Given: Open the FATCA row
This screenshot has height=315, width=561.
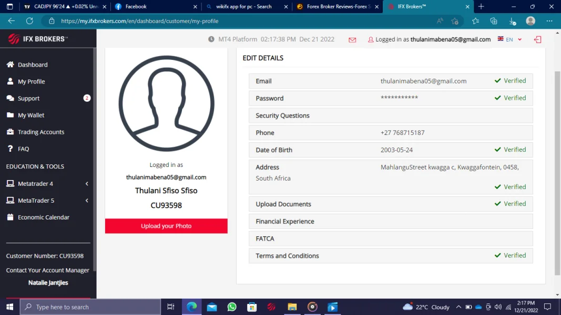Looking at the screenshot, I should (x=391, y=238).
